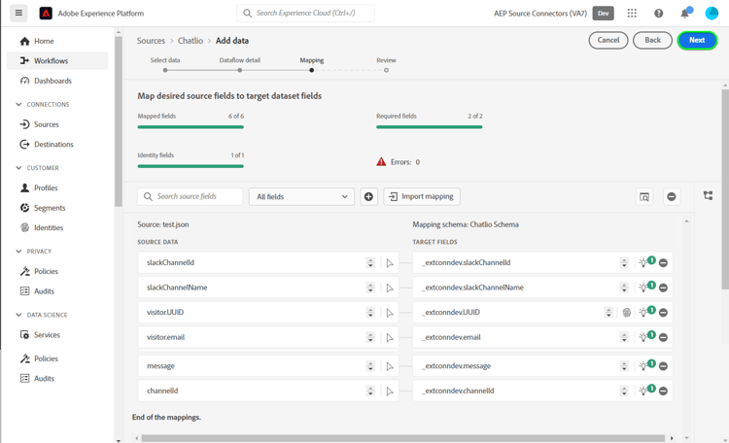Open the notifications bell
Viewport: 729px width, 443px height.
pyautogui.click(x=685, y=14)
